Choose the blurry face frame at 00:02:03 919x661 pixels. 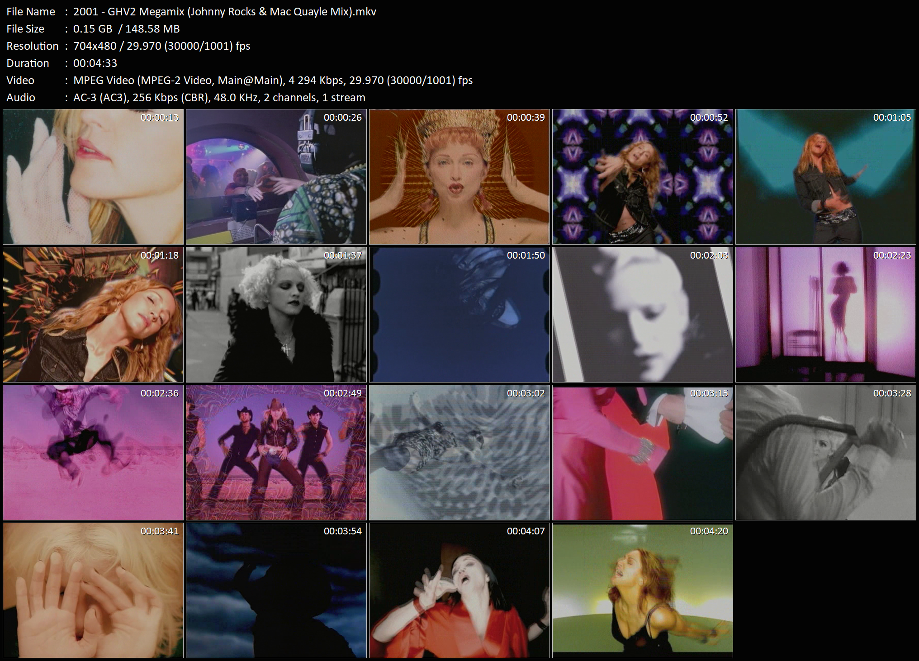tap(643, 315)
